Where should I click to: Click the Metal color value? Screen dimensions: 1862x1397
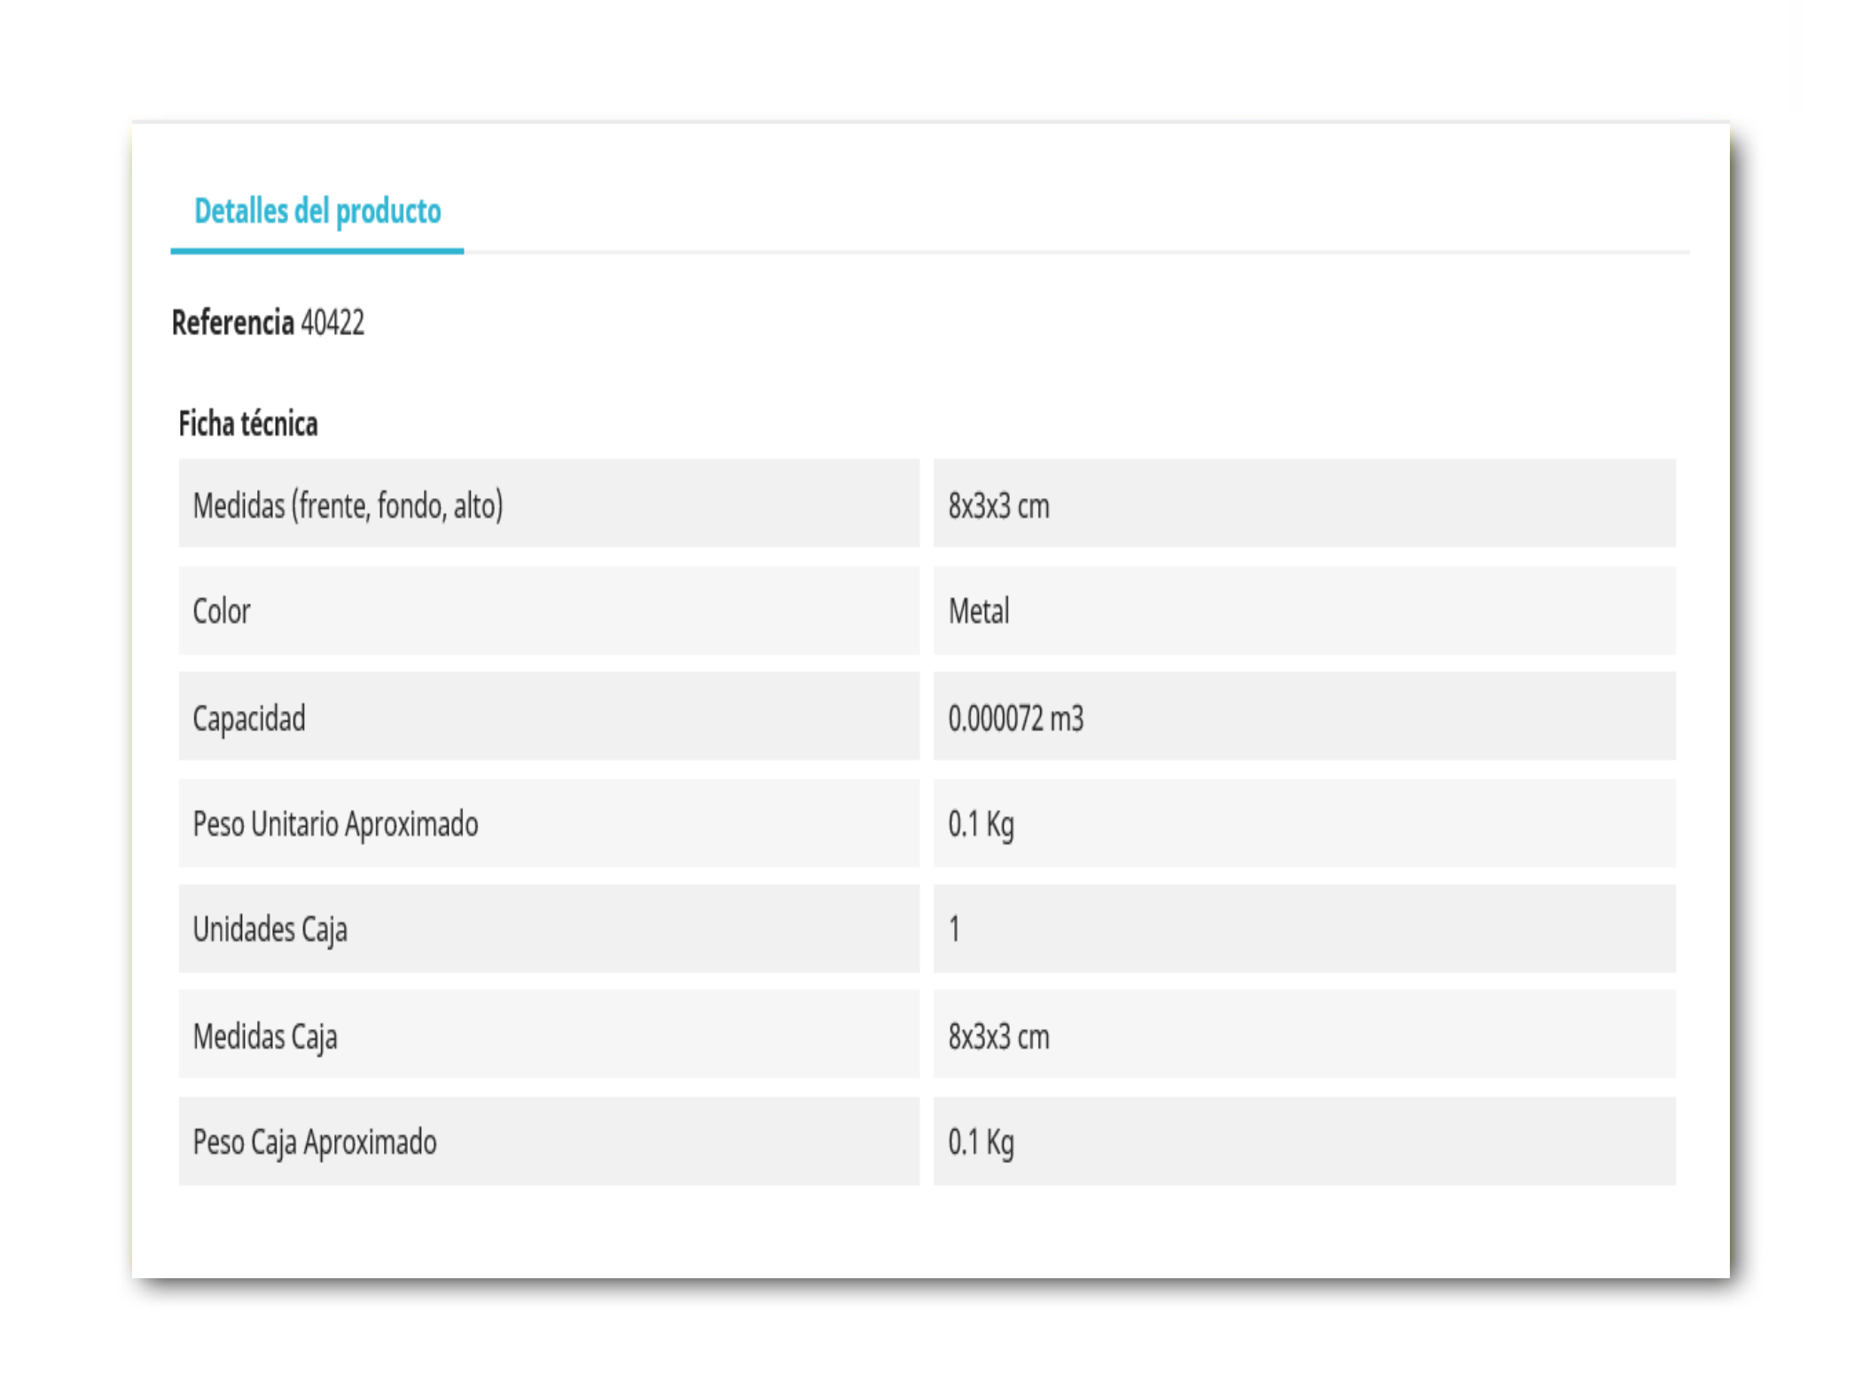point(979,611)
